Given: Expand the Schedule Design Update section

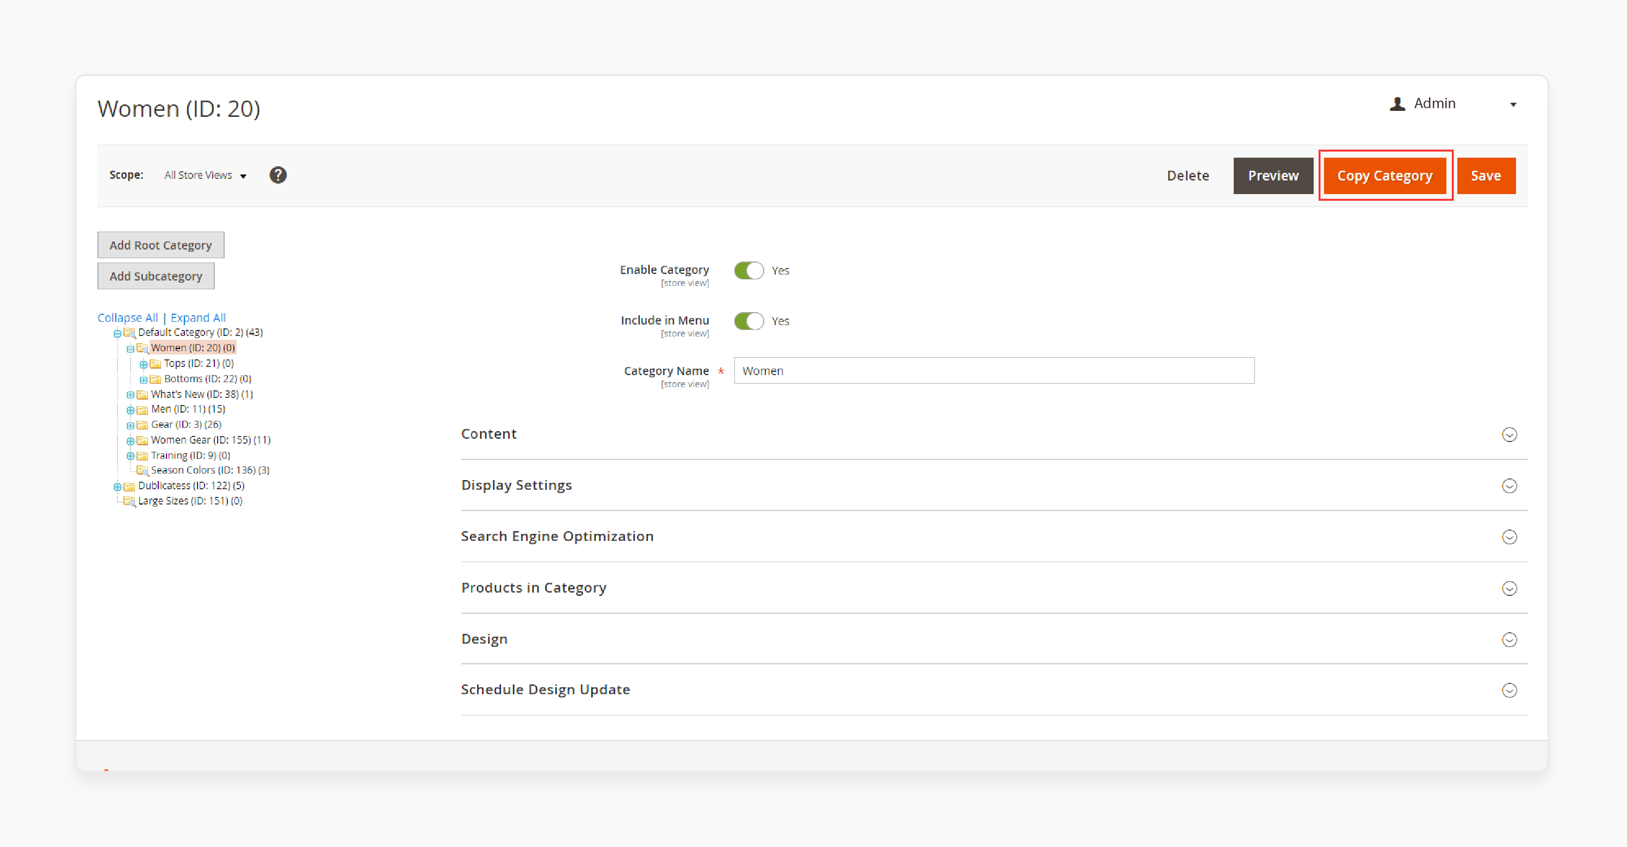Looking at the screenshot, I should pos(1512,689).
